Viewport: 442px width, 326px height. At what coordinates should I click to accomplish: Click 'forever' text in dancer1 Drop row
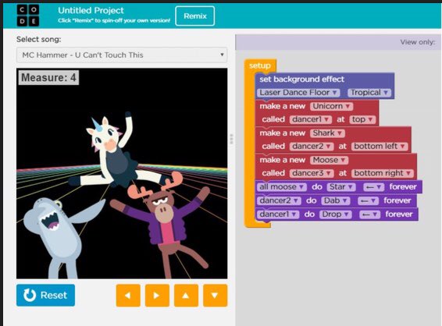click(x=399, y=214)
